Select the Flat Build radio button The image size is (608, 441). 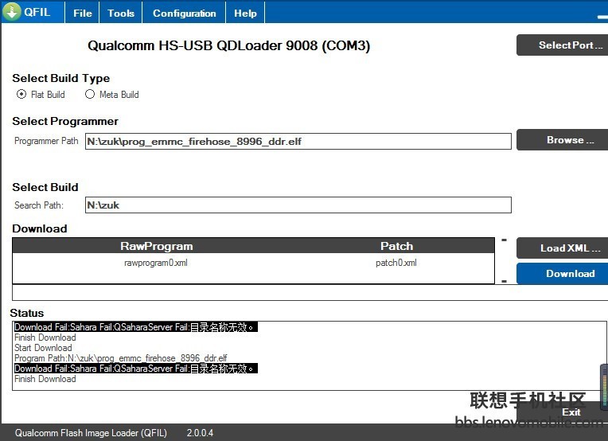point(21,94)
